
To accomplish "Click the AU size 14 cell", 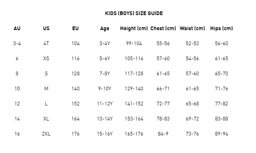I will point(17,118).
